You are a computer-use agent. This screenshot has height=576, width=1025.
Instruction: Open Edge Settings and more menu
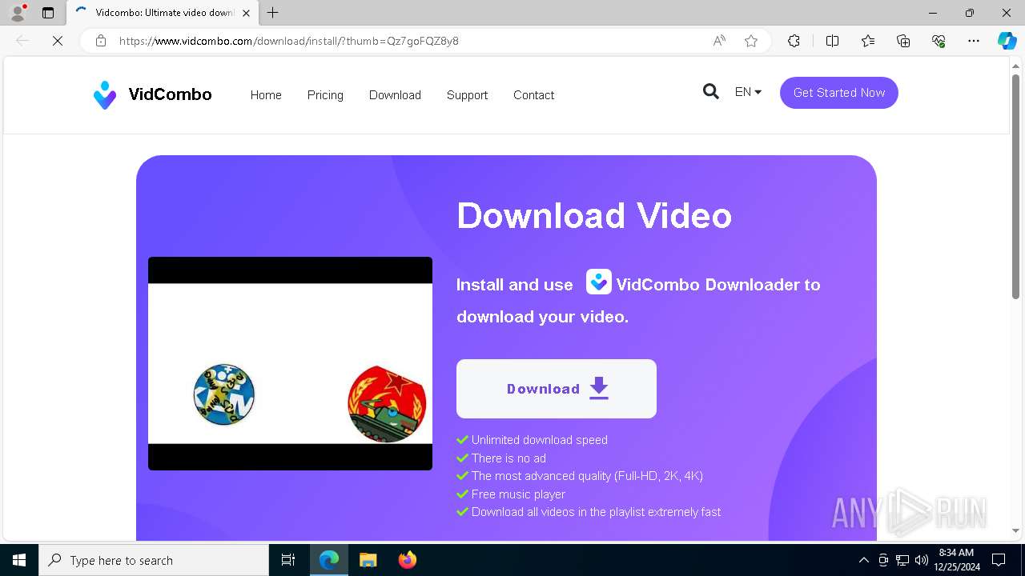tap(974, 41)
